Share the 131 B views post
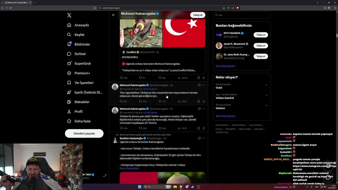 pos(204,128)
